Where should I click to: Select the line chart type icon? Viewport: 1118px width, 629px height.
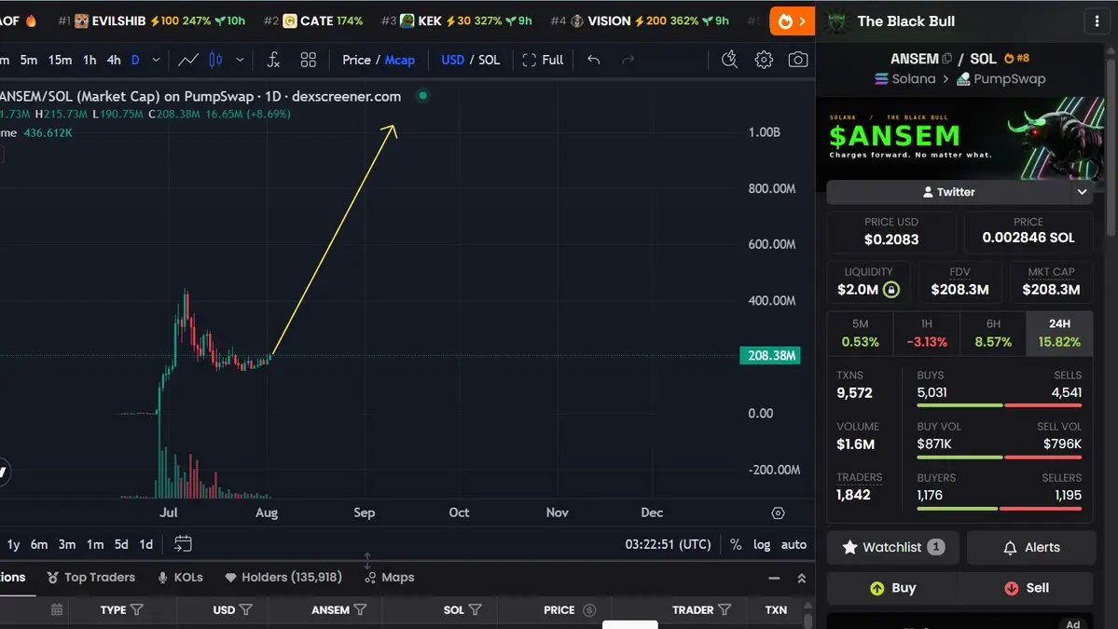click(x=188, y=60)
